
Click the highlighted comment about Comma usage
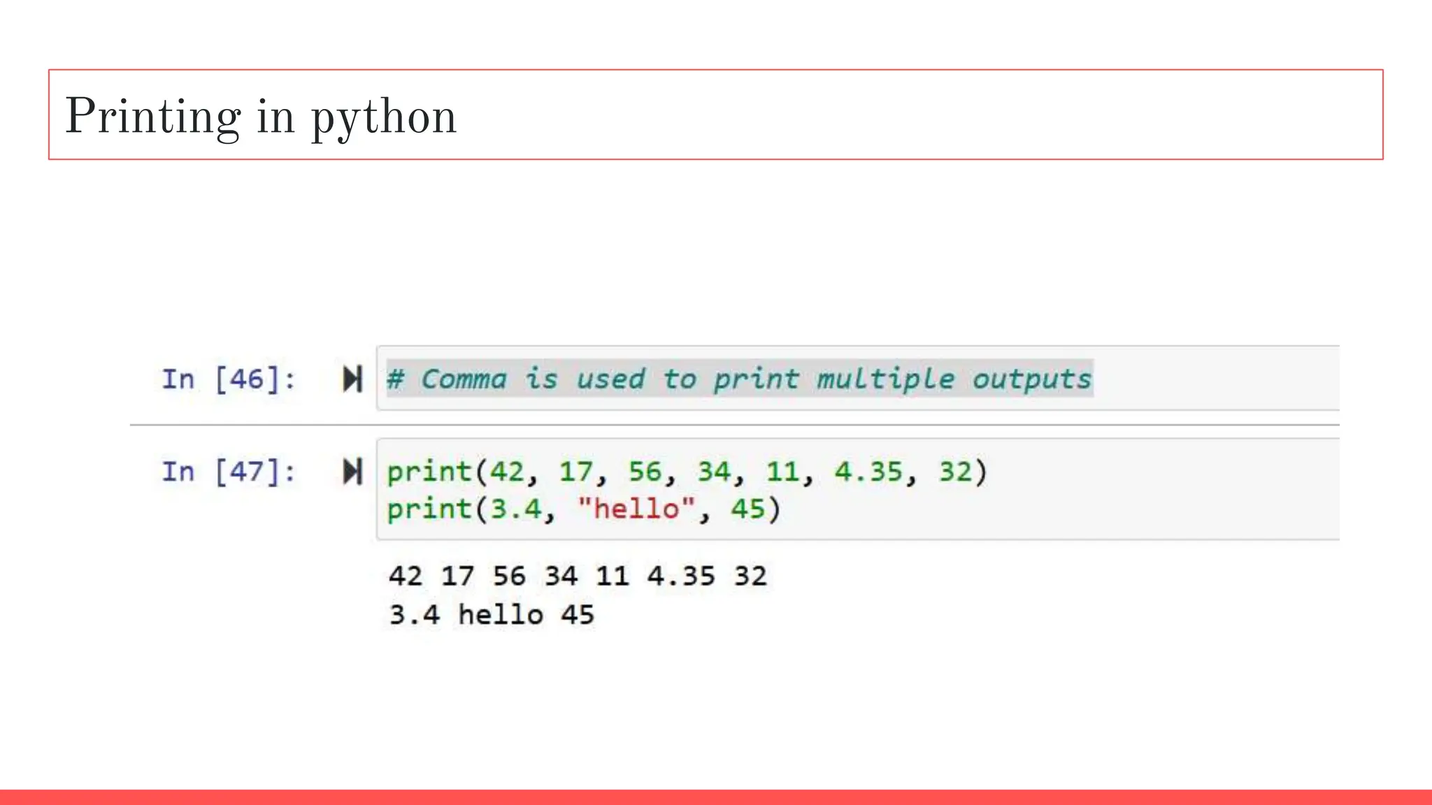pos(739,379)
